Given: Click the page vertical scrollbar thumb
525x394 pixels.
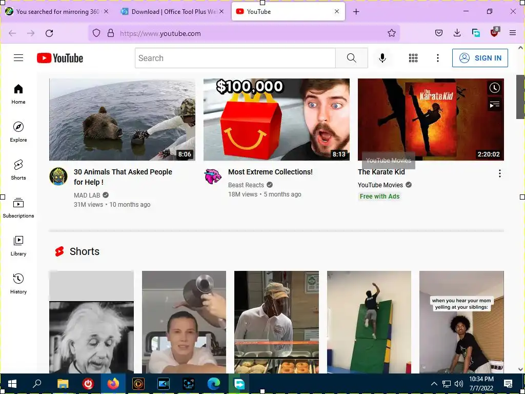Looking at the screenshot, I should coord(520,97).
